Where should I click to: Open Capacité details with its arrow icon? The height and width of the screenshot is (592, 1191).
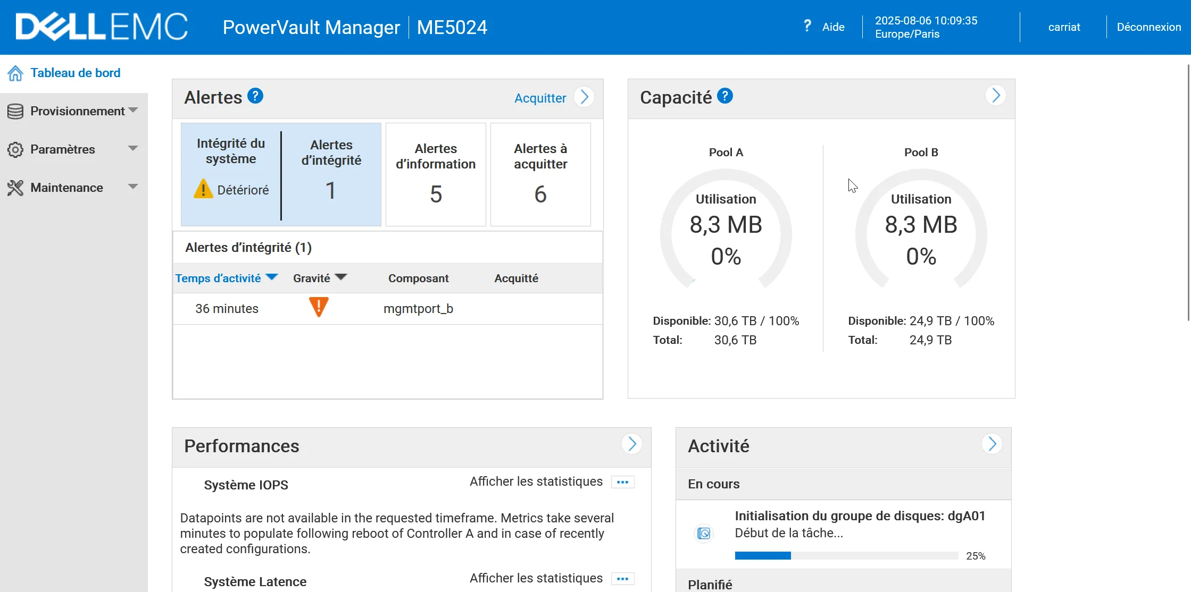[995, 96]
